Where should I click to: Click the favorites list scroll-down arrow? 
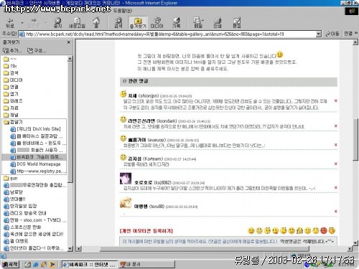pyautogui.click(x=70, y=248)
